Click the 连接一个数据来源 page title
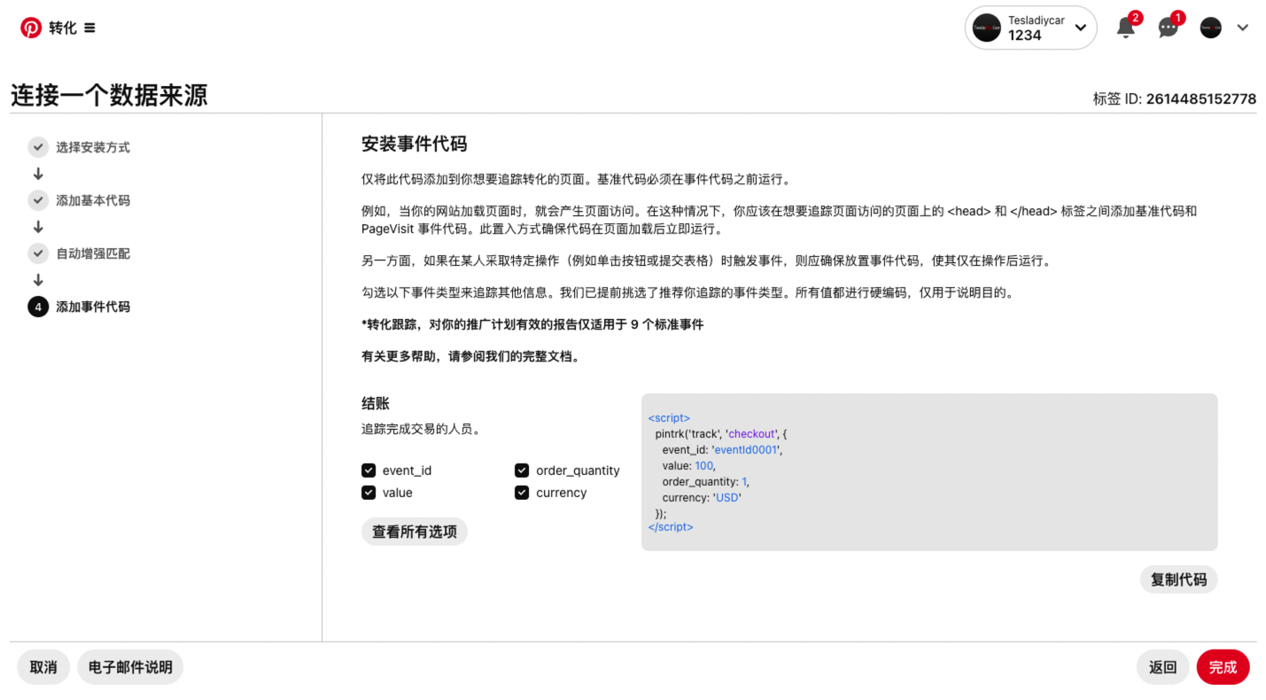 tap(109, 95)
